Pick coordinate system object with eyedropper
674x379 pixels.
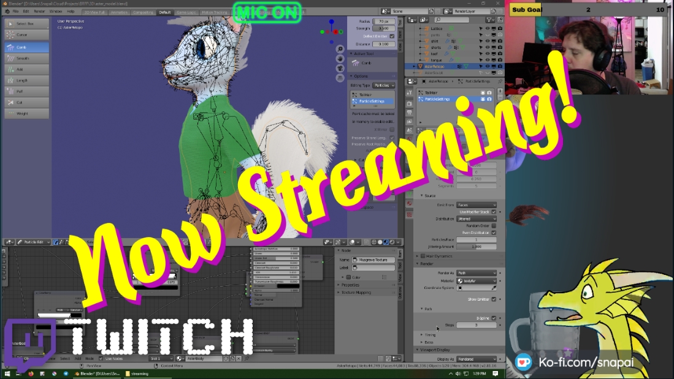coord(494,288)
